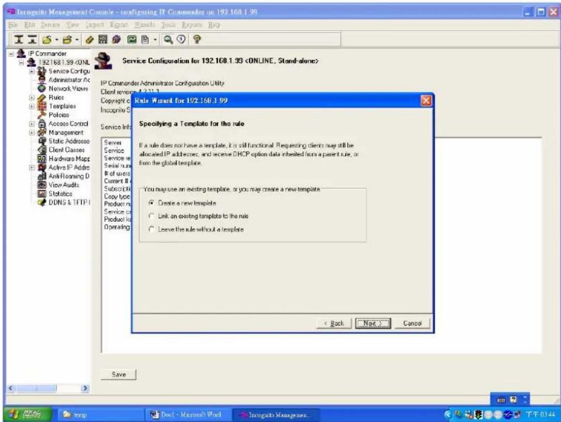Click the Administrator Accounts tree icon
The image size is (561, 422).
[x=42, y=80]
